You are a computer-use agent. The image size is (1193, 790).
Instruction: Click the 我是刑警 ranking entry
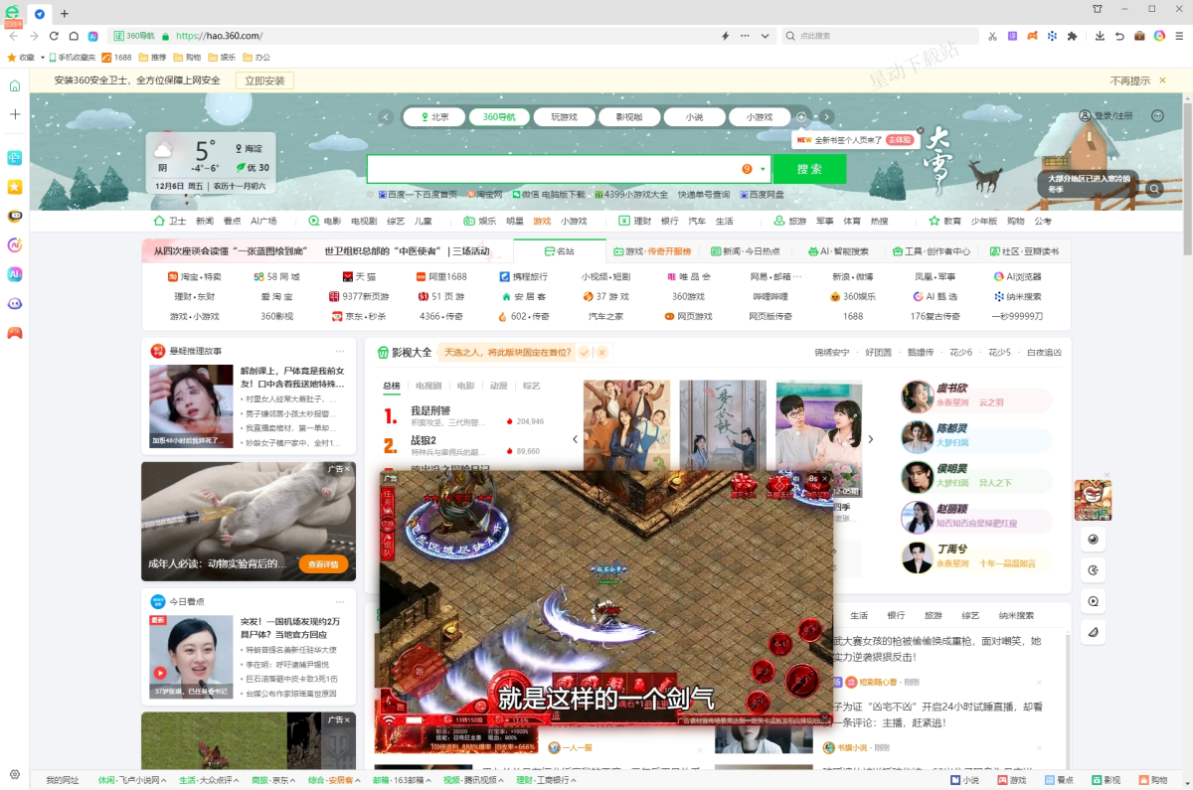point(430,410)
